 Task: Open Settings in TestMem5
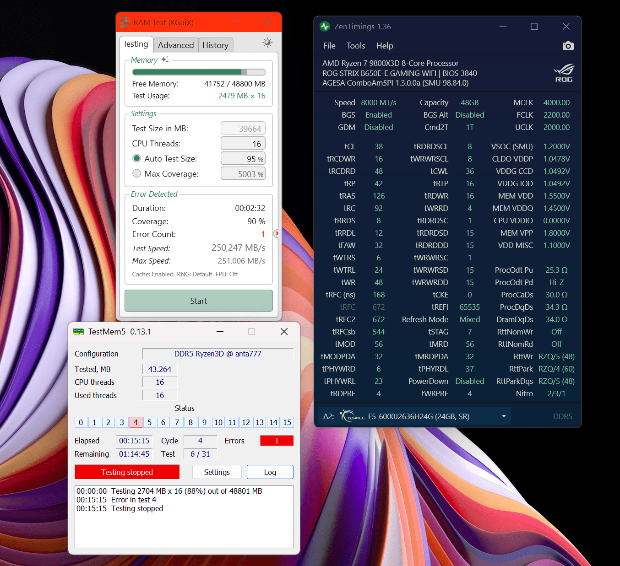217,472
